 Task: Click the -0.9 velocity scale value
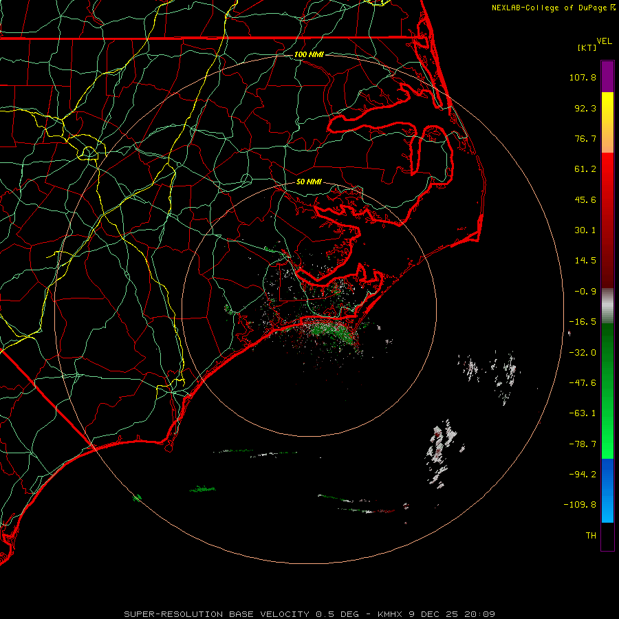[585, 292]
